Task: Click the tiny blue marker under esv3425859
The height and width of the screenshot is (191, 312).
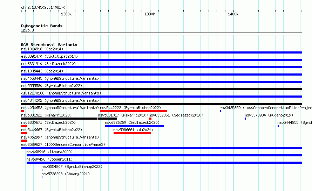Action: tap(220, 111)
